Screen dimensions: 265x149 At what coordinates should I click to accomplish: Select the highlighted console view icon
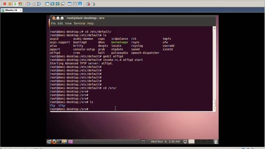pyautogui.click(x=80, y=4)
